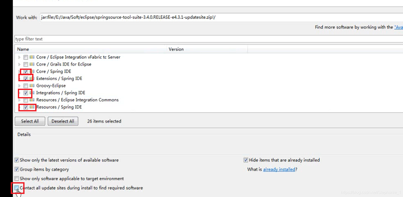The height and width of the screenshot is (197, 403).
Task: Select Resources / Spring IDE row text
Action: click(59, 107)
